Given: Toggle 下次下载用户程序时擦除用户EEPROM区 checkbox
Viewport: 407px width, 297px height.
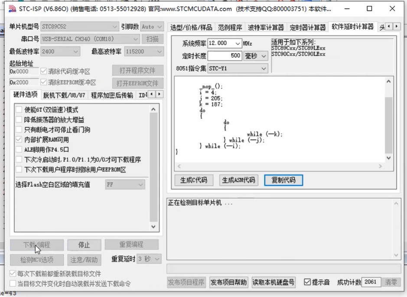Looking at the screenshot, I should tap(19, 170).
